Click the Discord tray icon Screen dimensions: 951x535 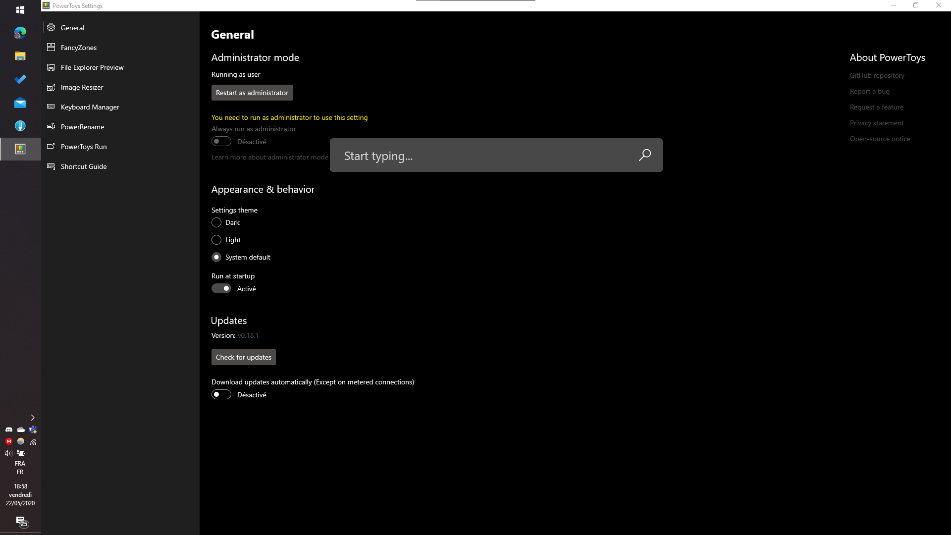click(x=9, y=429)
